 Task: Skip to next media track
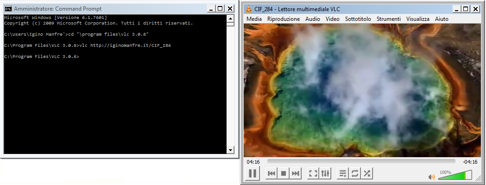pyautogui.click(x=296, y=173)
